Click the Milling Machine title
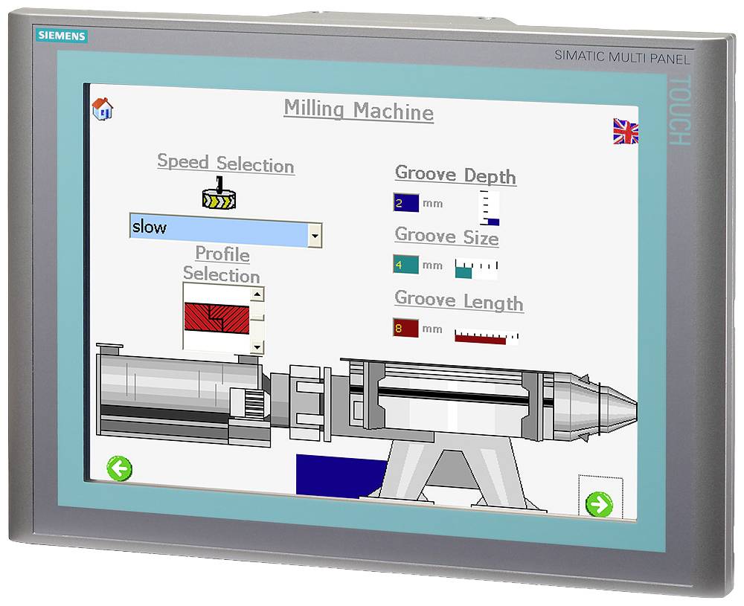744x606 pixels. [x=359, y=111]
